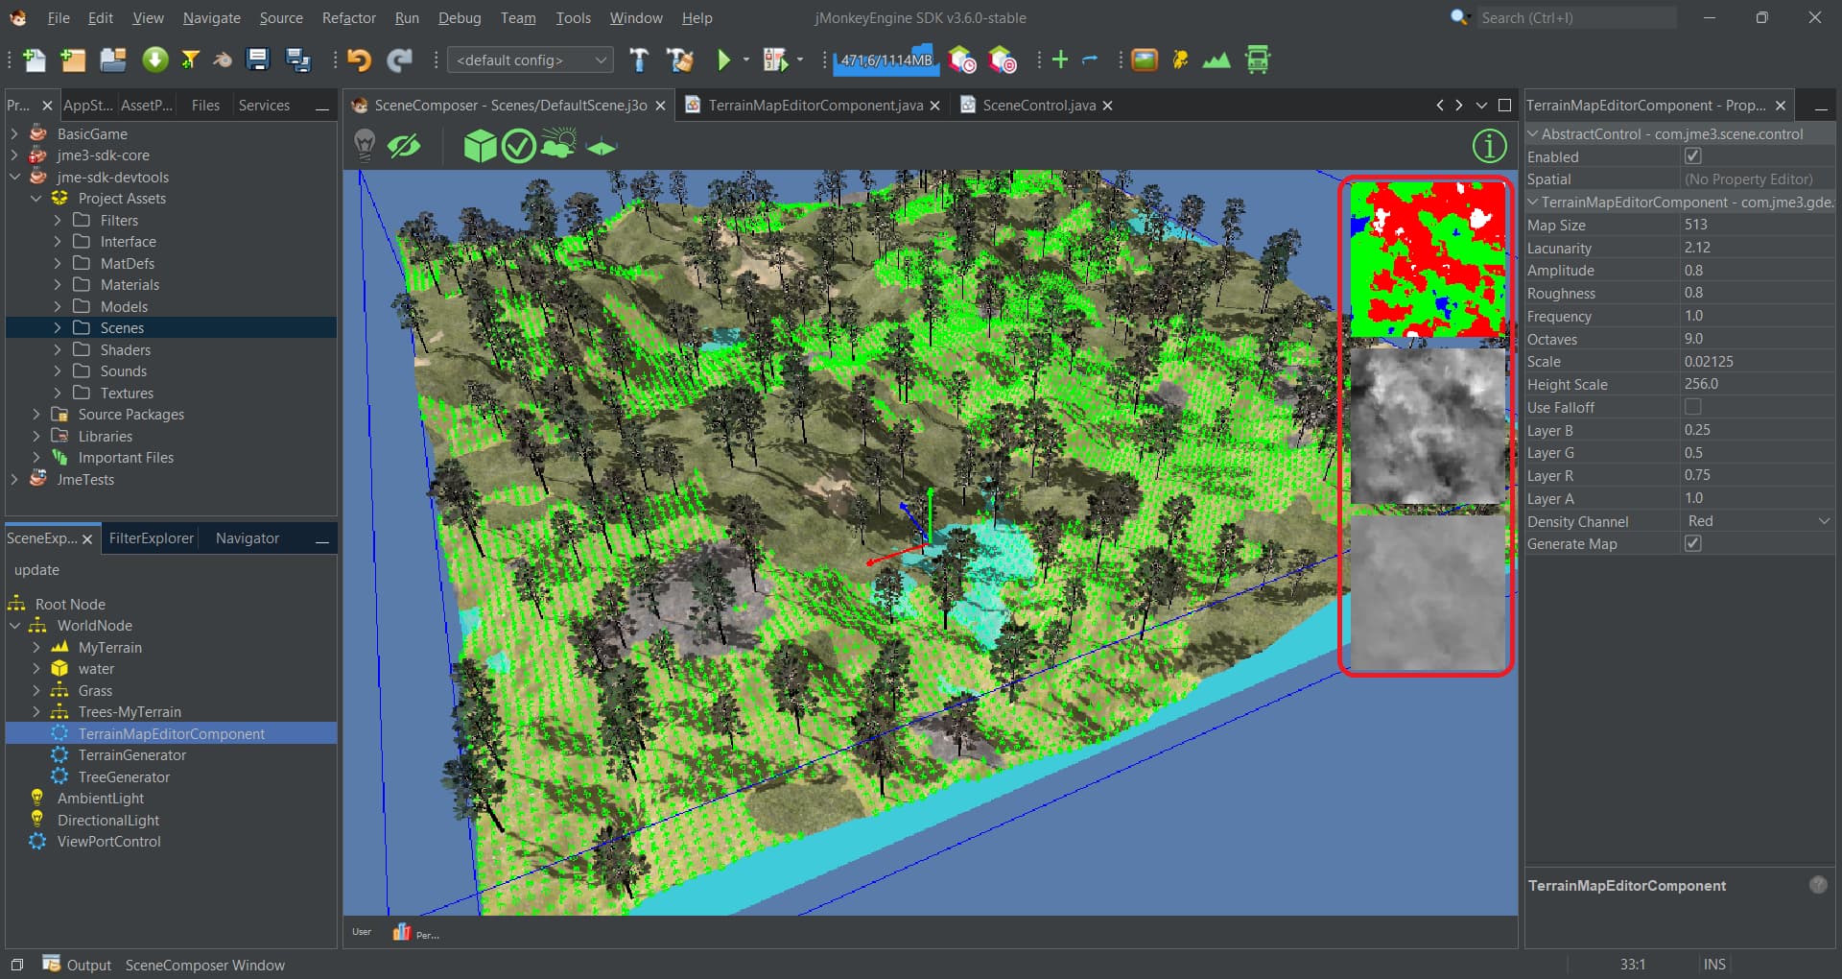Switch to the TerrainMapEditorComponent.java tab
The height and width of the screenshot is (979, 1842).
(815, 106)
